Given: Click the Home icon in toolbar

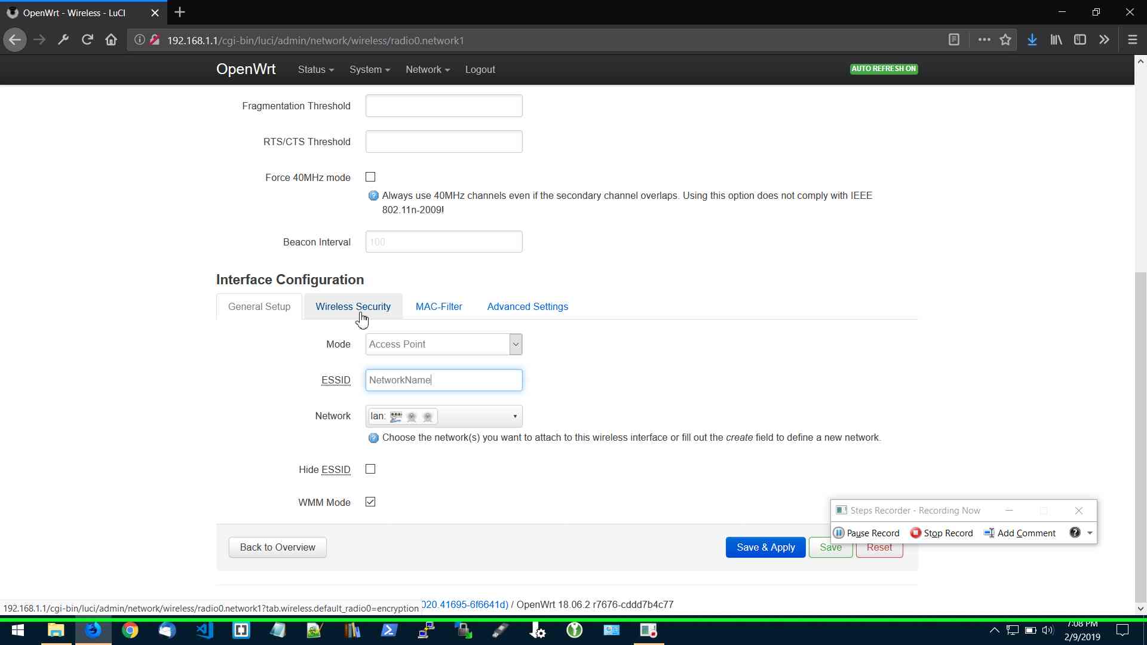Looking at the screenshot, I should pyautogui.click(x=111, y=40).
